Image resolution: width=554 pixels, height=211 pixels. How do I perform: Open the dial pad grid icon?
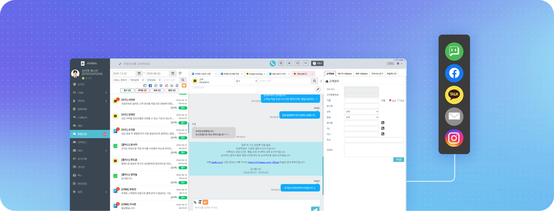(281, 63)
